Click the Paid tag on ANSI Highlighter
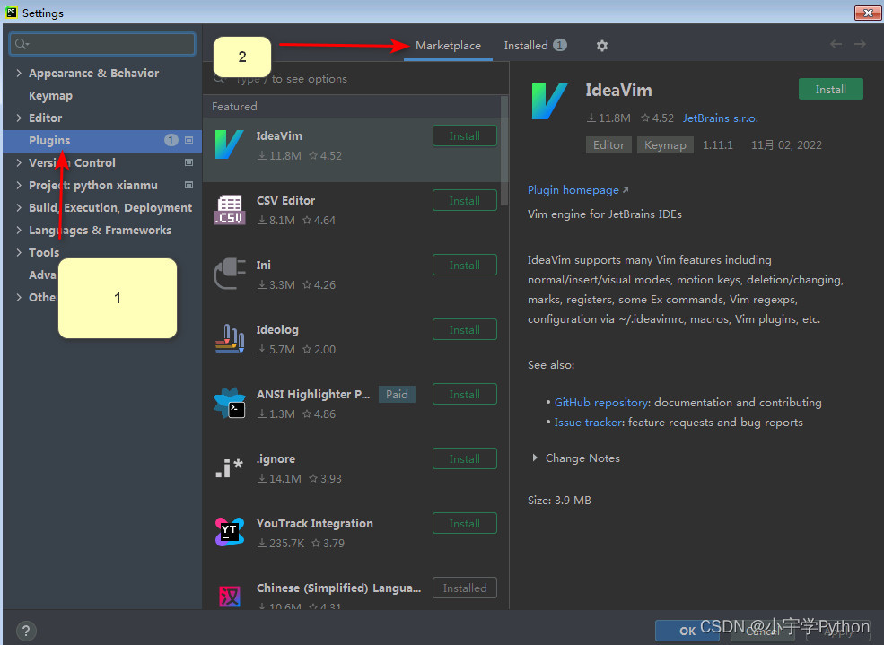 pyautogui.click(x=397, y=395)
